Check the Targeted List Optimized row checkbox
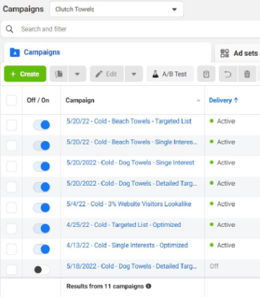The height and width of the screenshot is (297, 260). (x=12, y=228)
